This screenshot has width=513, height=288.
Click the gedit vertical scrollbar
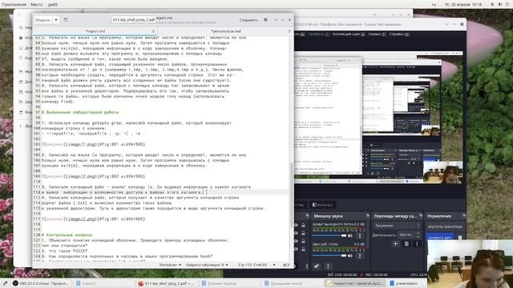click(x=292, y=194)
